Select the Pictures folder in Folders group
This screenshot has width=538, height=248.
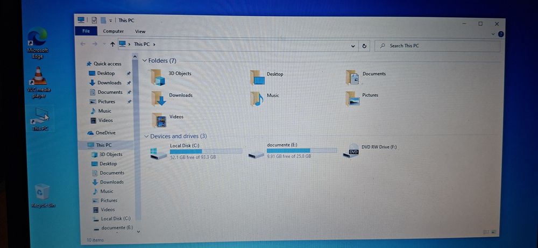(x=362, y=98)
